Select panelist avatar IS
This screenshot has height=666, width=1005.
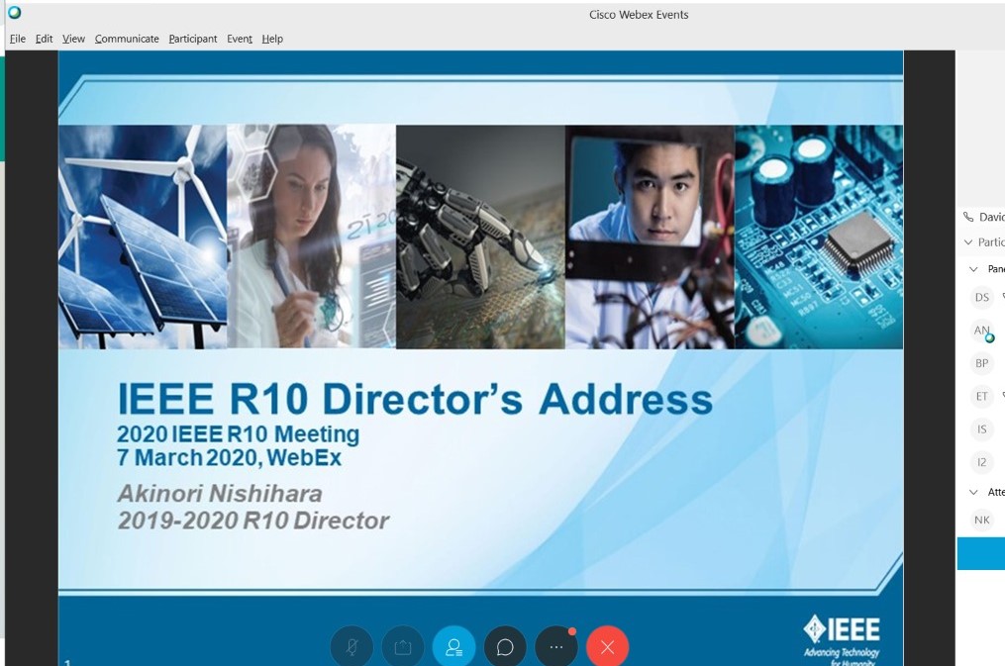click(x=982, y=429)
